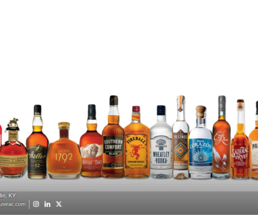Select the Southern Comfort Black bottle

point(113,136)
